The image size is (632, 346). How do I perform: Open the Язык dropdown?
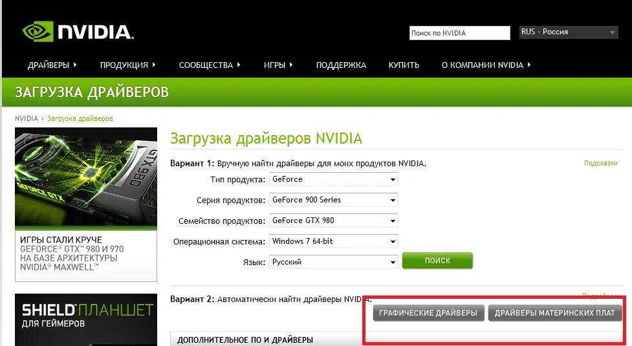(x=334, y=262)
